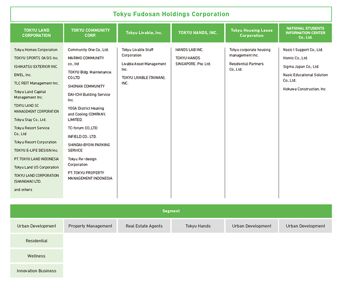Screen dimensions: 342x283
Task: Select Community One Co., Ltd. entry
Action: coord(88,50)
